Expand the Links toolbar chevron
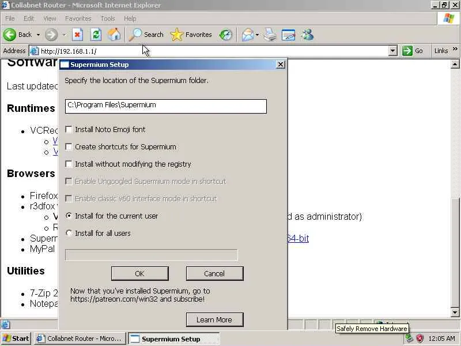Image resolution: width=461 pixels, height=346 pixels. (455, 49)
